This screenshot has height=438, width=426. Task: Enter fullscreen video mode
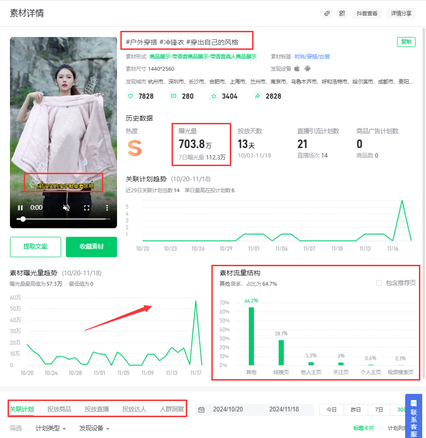(87, 208)
